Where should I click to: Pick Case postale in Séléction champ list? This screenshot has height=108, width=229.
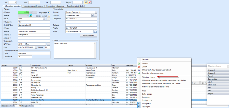[218, 79]
